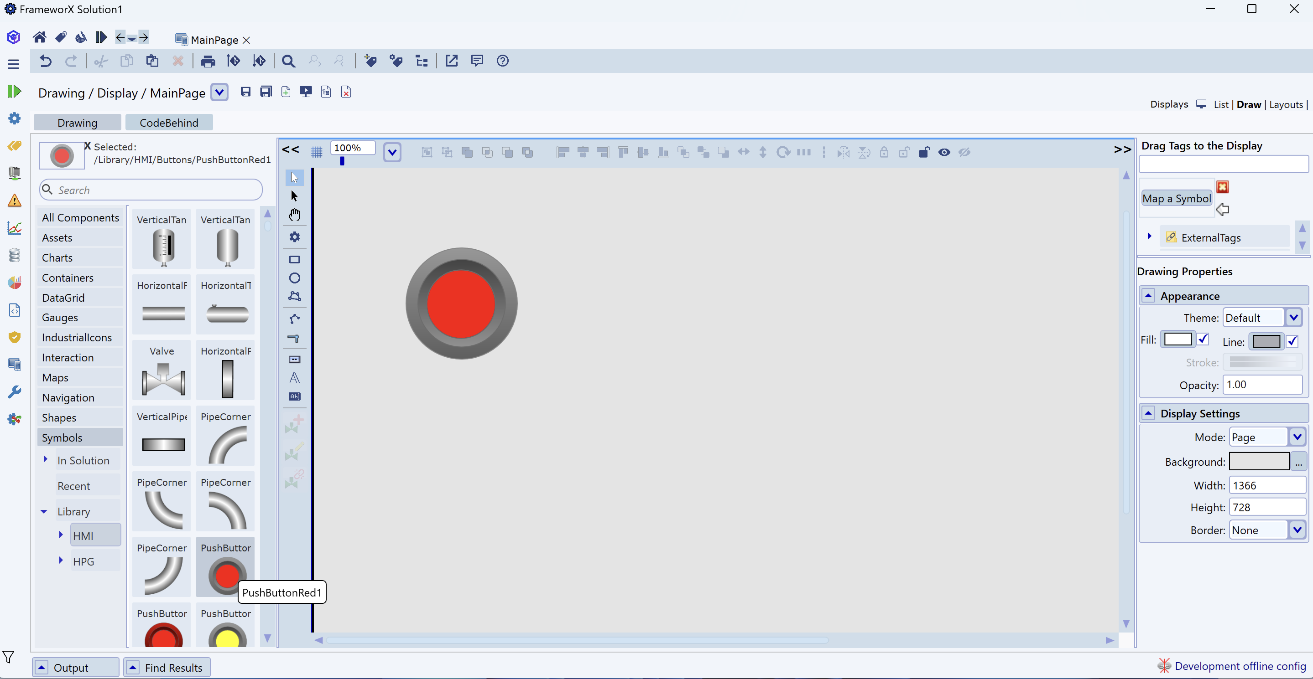The image size is (1313, 679).
Task: Select the All Components category
Action: click(x=80, y=218)
